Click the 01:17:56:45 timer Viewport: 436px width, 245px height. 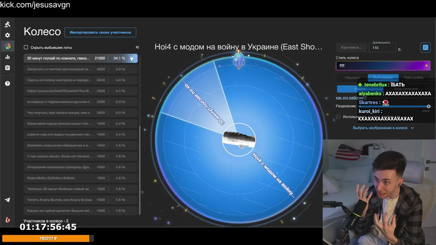coord(48,227)
